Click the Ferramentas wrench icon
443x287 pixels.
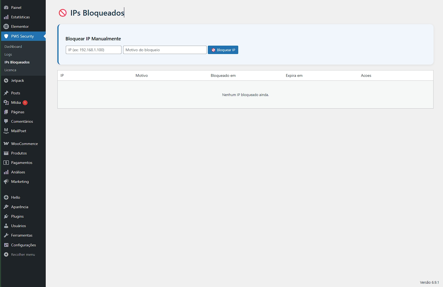click(x=6, y=235)
